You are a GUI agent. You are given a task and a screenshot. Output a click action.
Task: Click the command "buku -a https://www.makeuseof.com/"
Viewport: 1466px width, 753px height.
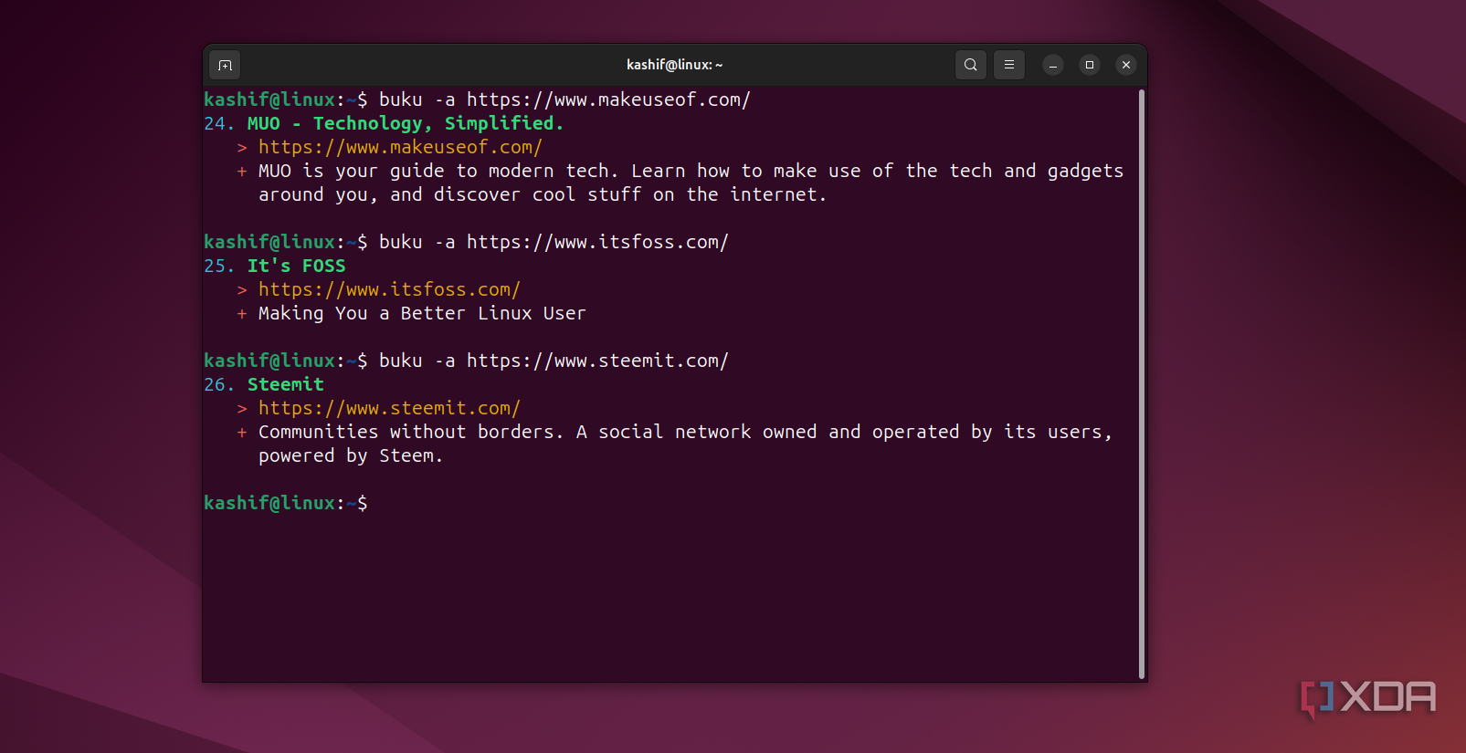click(564, 99)
